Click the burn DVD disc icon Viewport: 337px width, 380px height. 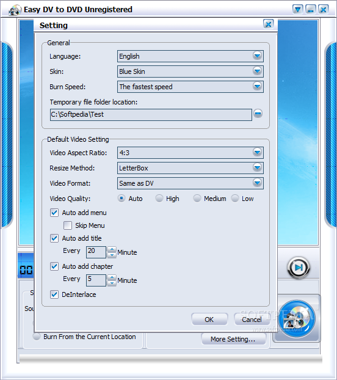pyautogui.click(x=297, y=318)
